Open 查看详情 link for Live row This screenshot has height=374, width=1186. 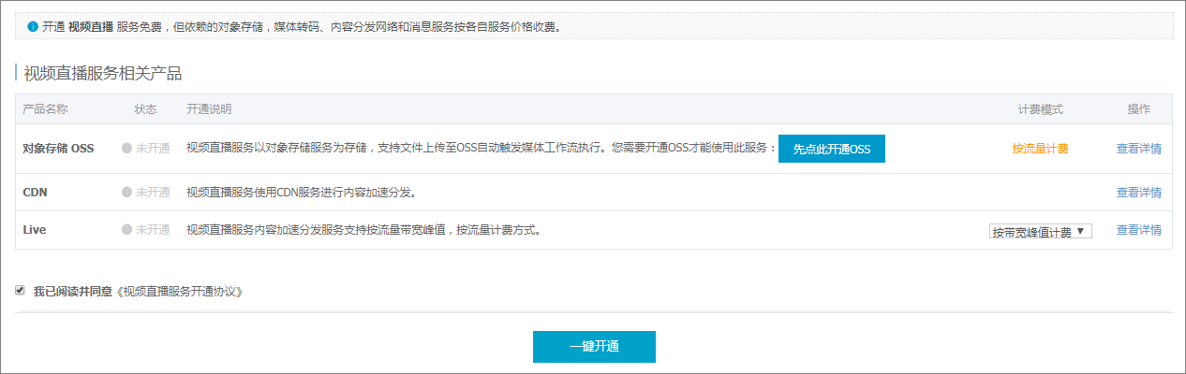point(1139,230)
